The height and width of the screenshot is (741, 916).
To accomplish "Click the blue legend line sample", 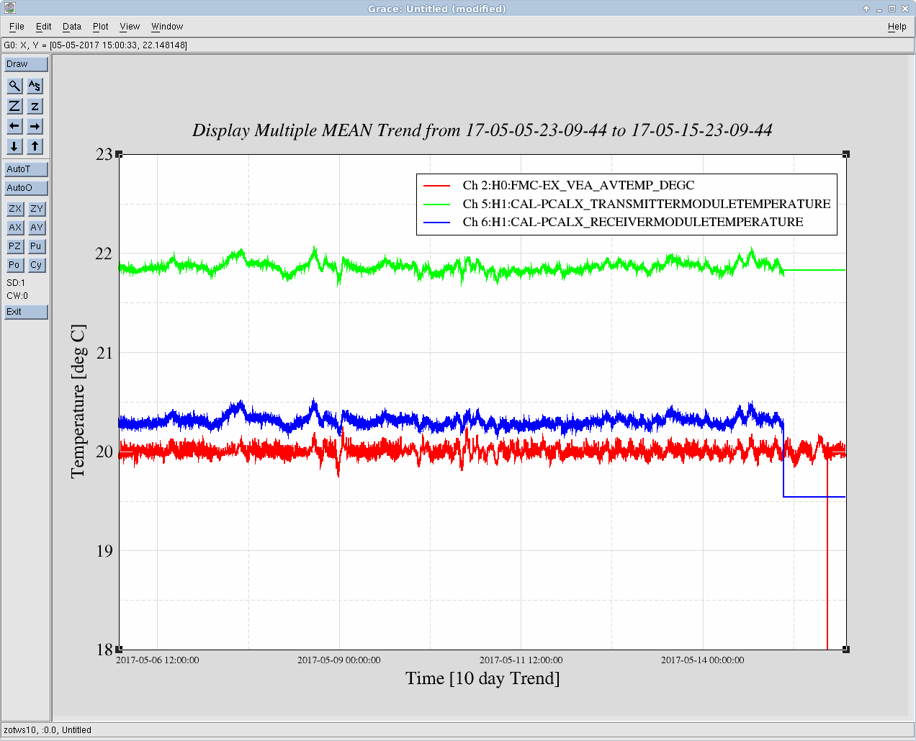I will coord(436,223).
